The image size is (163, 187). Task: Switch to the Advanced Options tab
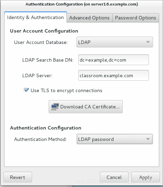[89, 18]
